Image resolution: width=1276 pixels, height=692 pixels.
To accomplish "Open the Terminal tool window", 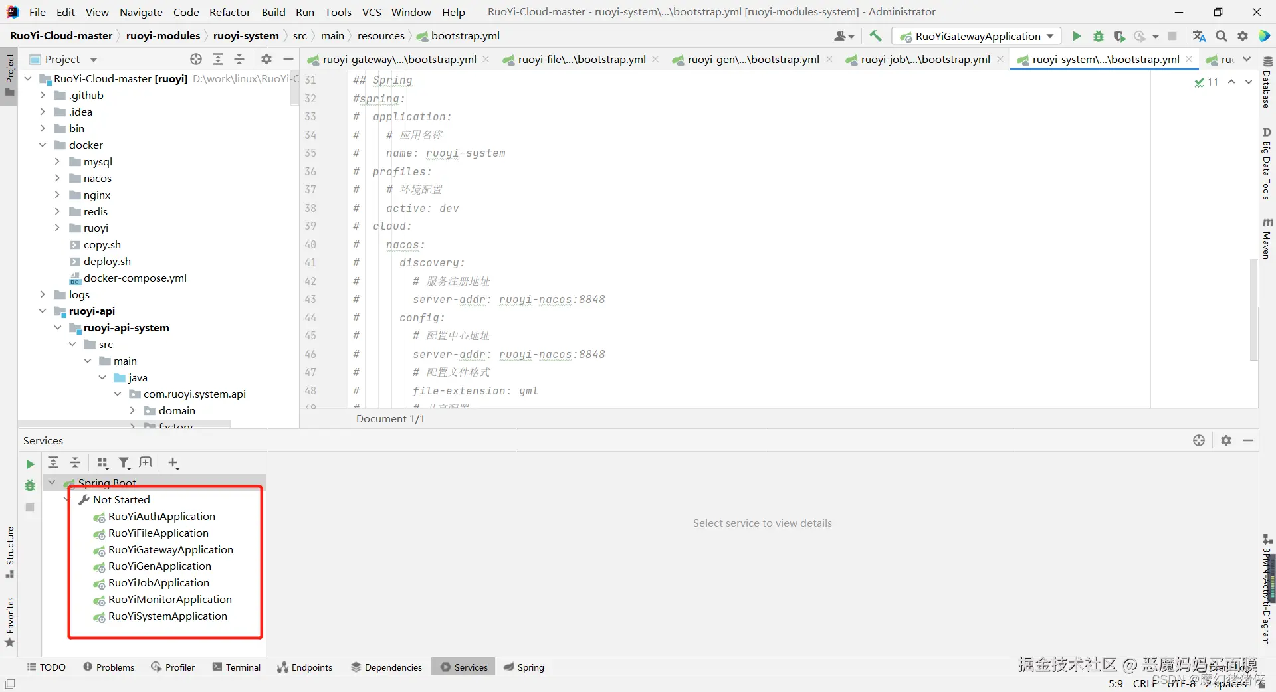I will (x=237, y=667).
